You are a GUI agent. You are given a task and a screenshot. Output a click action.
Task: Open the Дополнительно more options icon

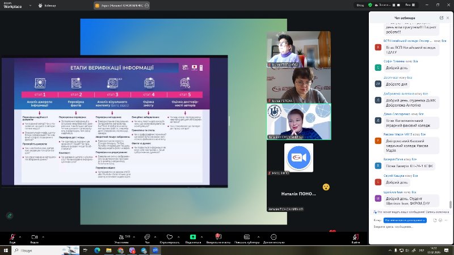tap(274, 236)
